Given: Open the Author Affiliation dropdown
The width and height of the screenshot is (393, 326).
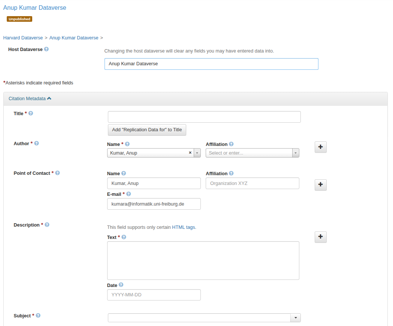Looking at the screenshot, I should 295,153.
